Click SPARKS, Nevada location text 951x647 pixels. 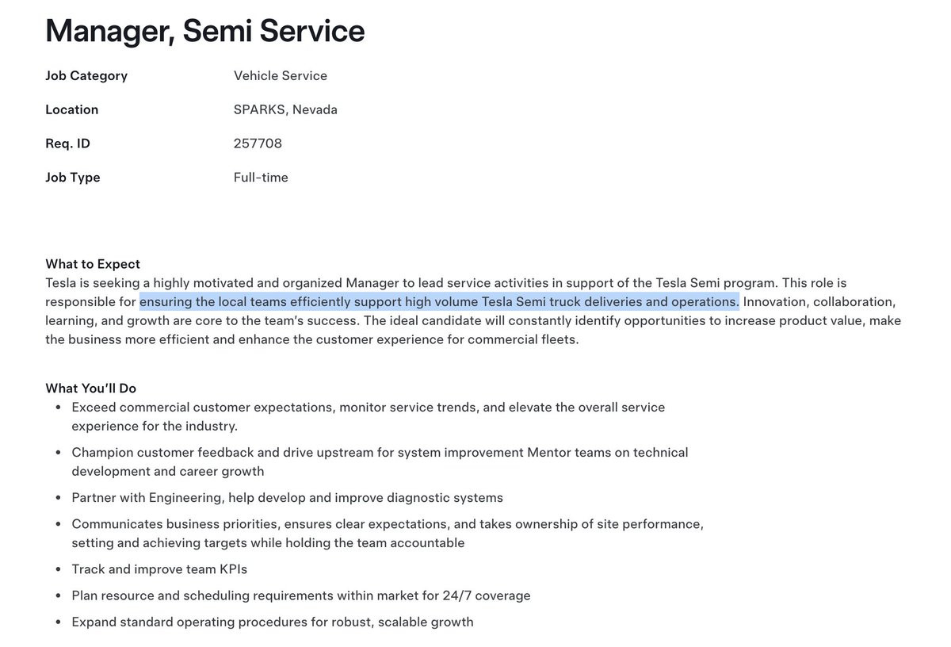[x=285, y=109]
